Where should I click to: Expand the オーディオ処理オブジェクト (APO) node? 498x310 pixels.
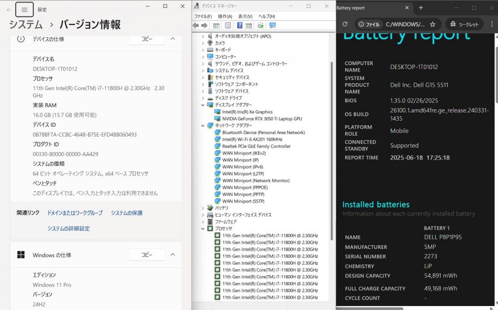point(203,36)
